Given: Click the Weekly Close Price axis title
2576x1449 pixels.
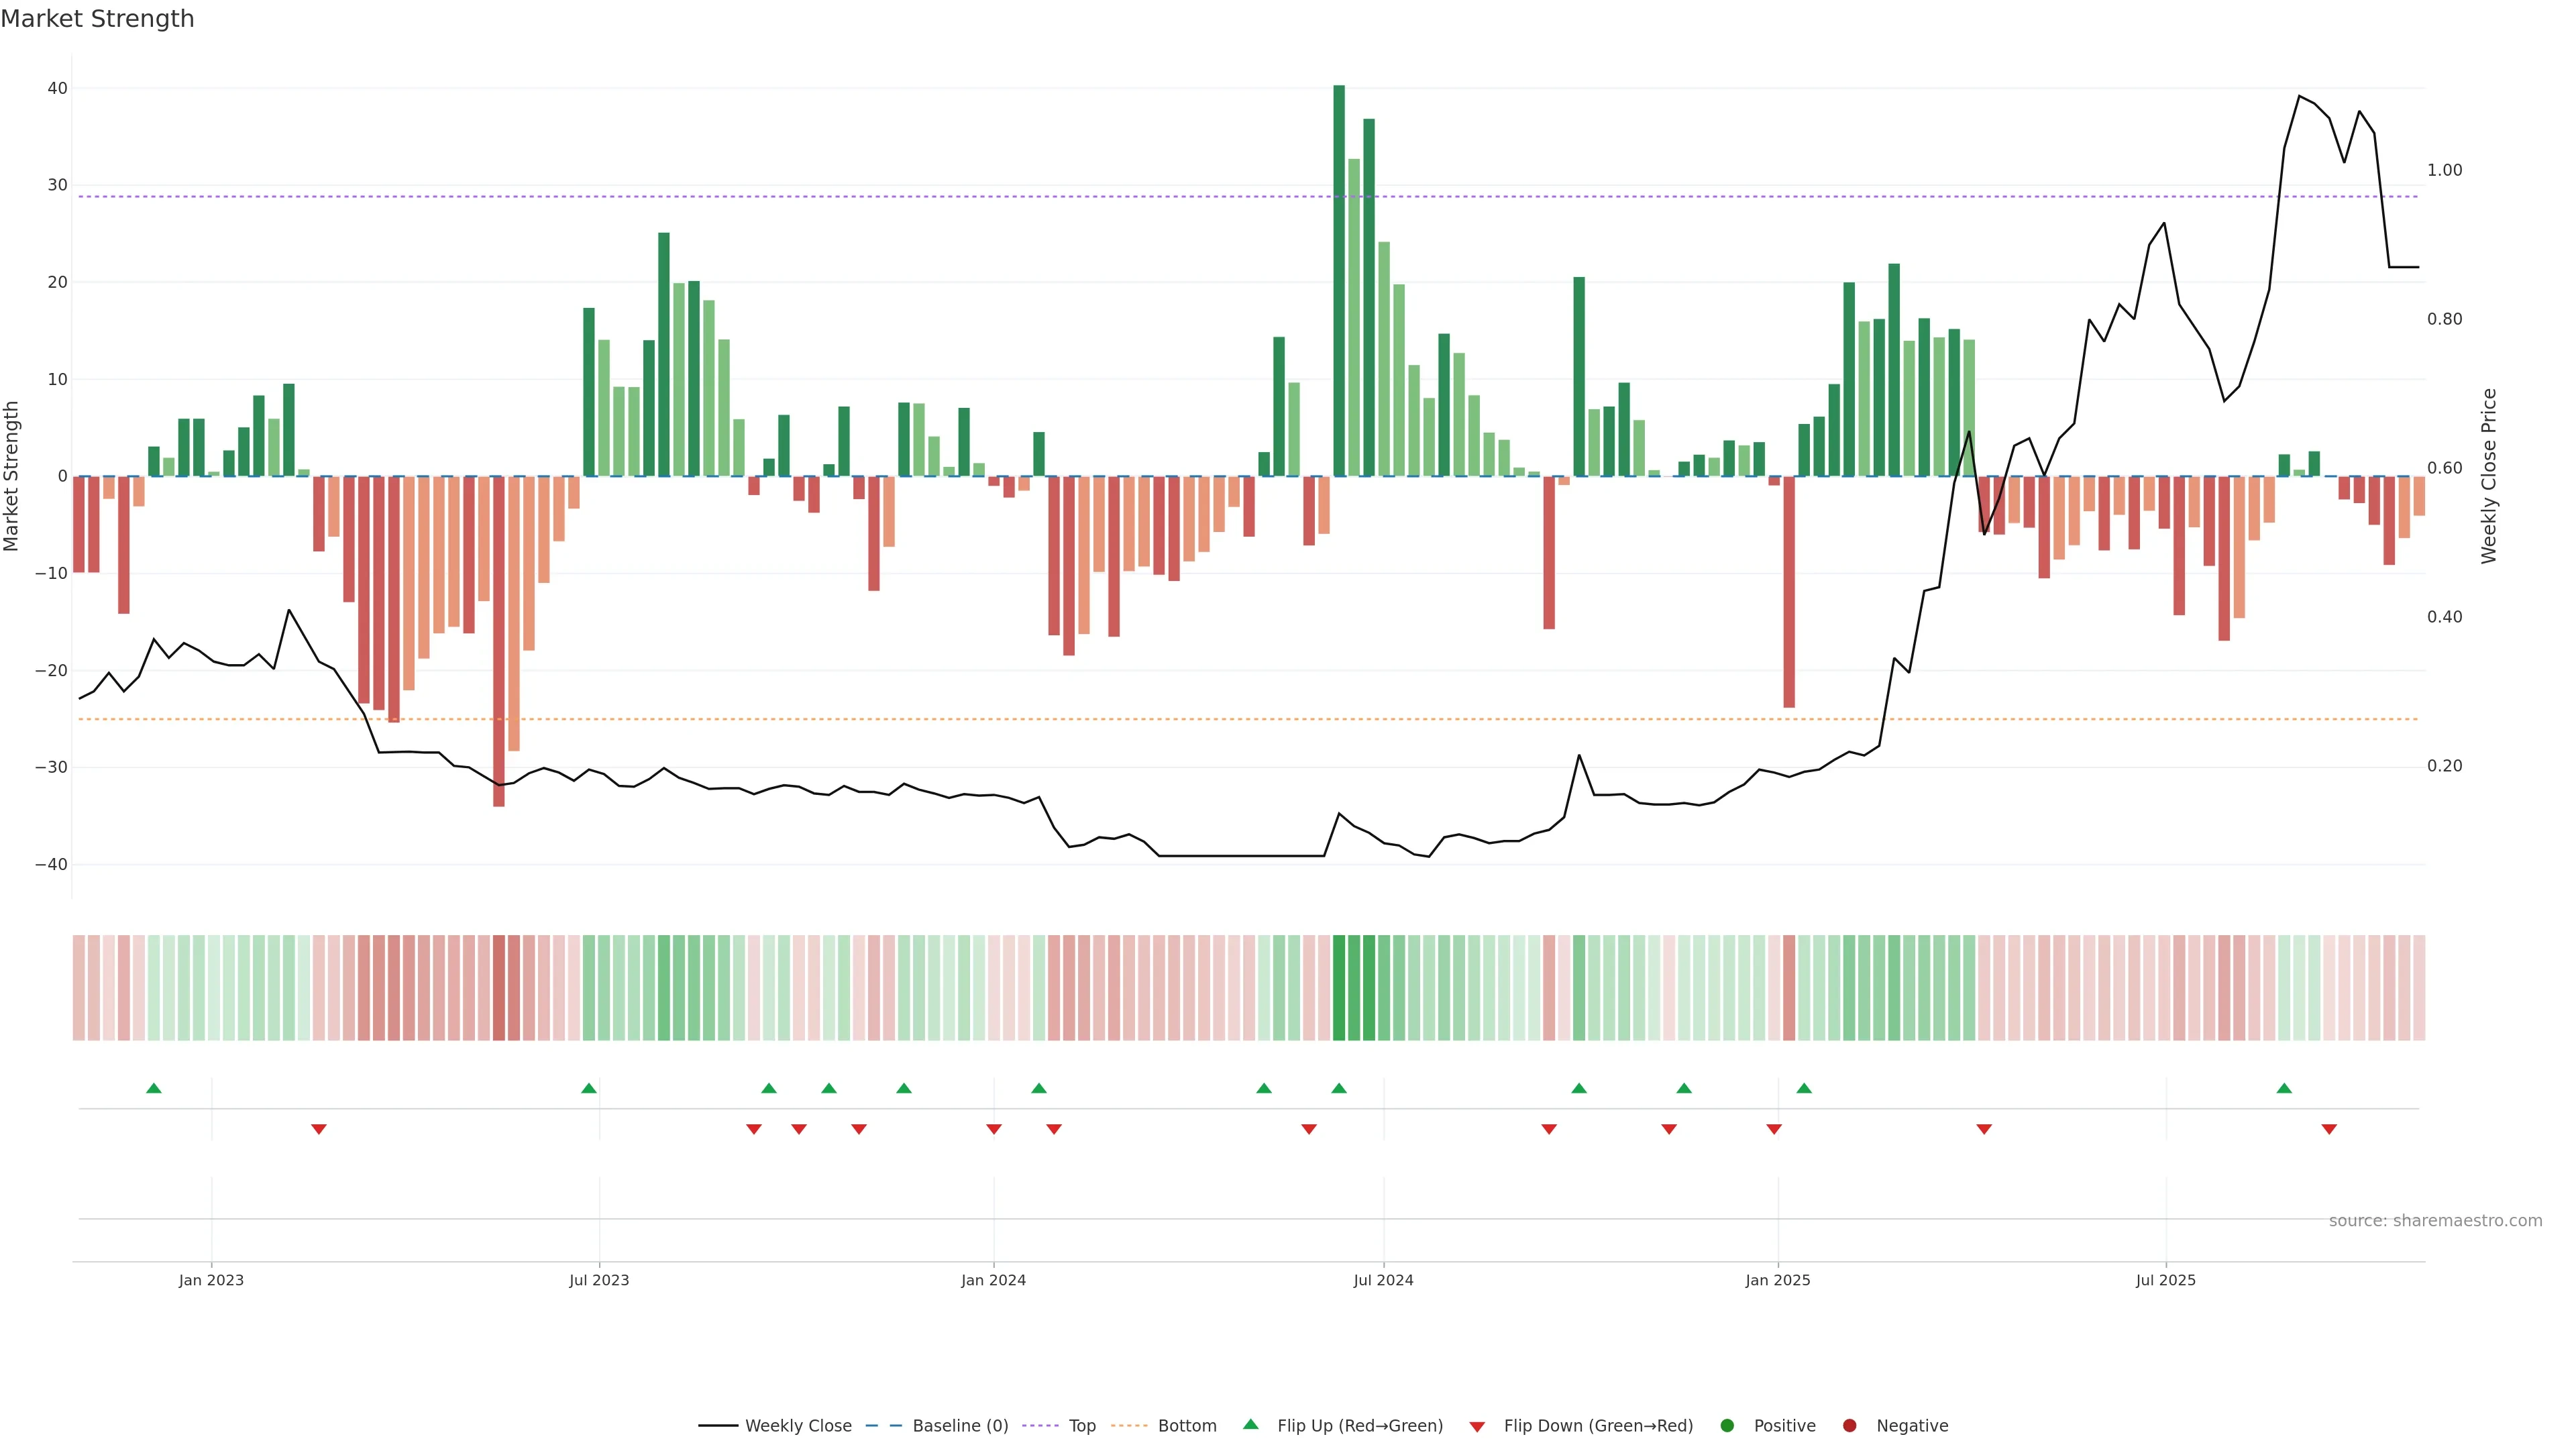Looking at the screenshot, I should pos(2489,476).
